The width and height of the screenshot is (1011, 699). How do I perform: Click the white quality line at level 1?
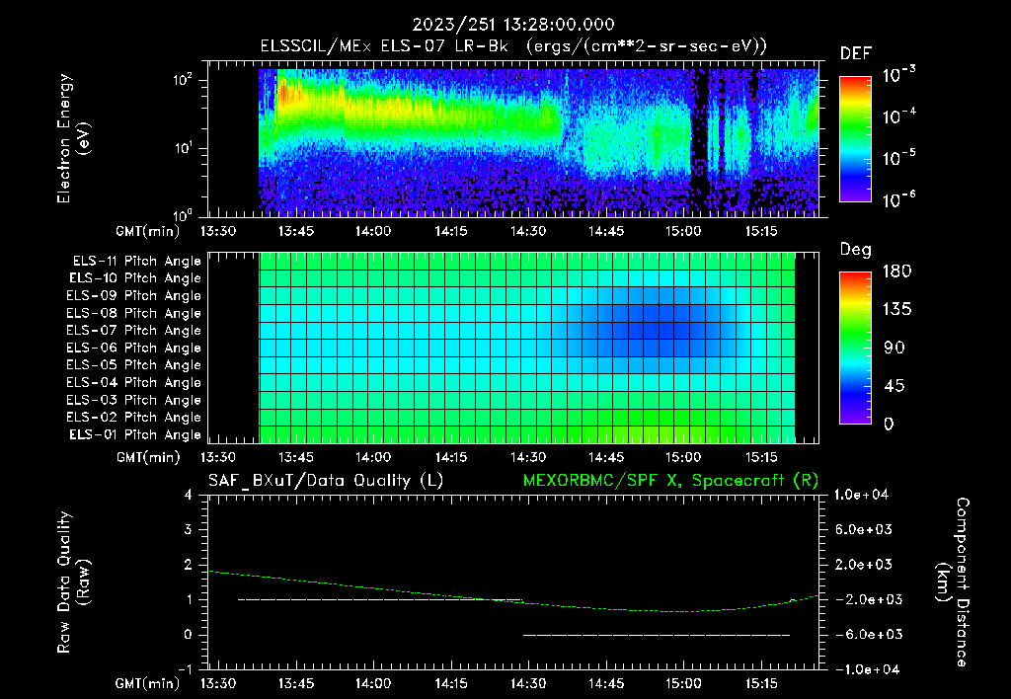380,599
